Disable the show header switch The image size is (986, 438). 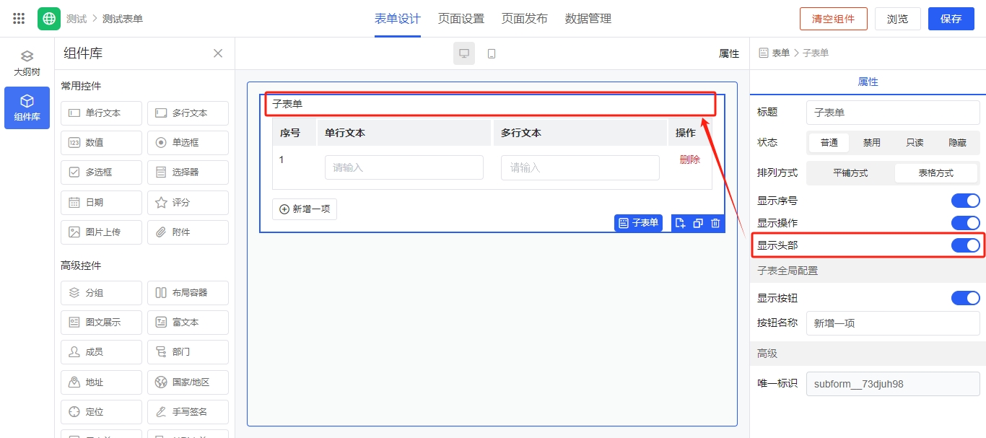[x=965, y=245]
